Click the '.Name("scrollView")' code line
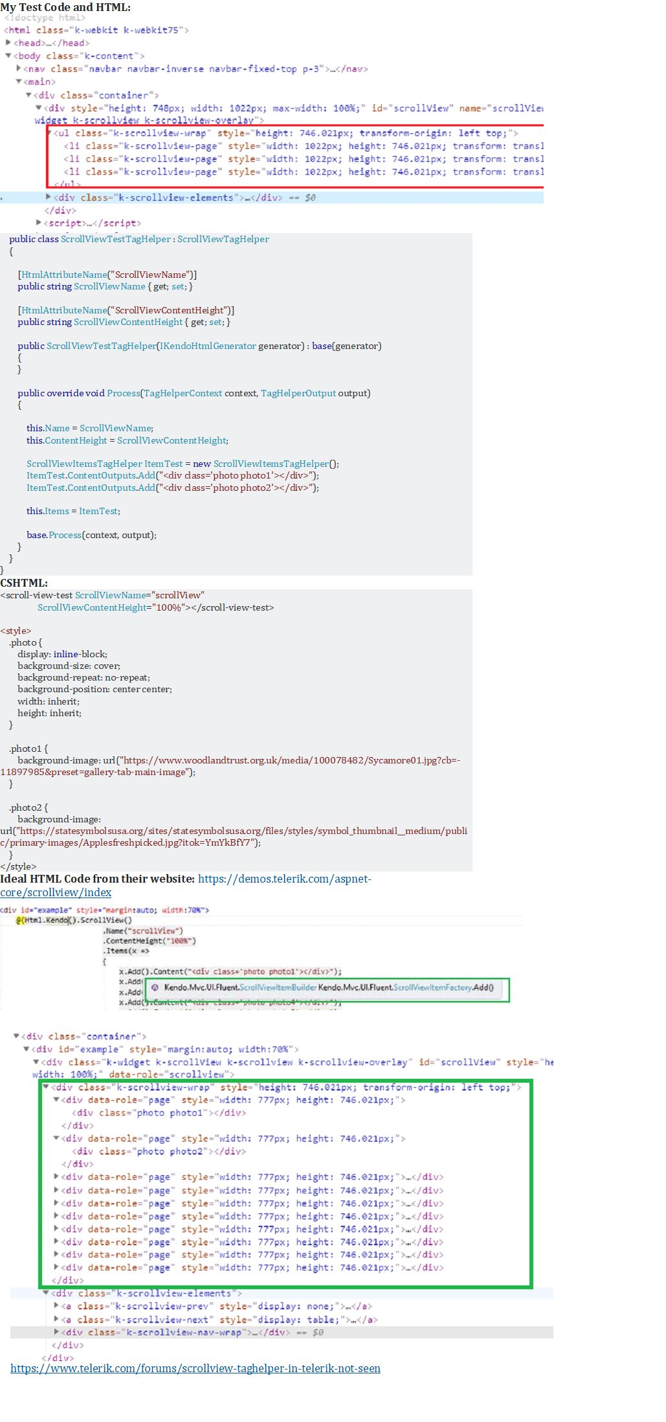The height and width of the screenshot is (1422, 666). (x=143, y=931)
